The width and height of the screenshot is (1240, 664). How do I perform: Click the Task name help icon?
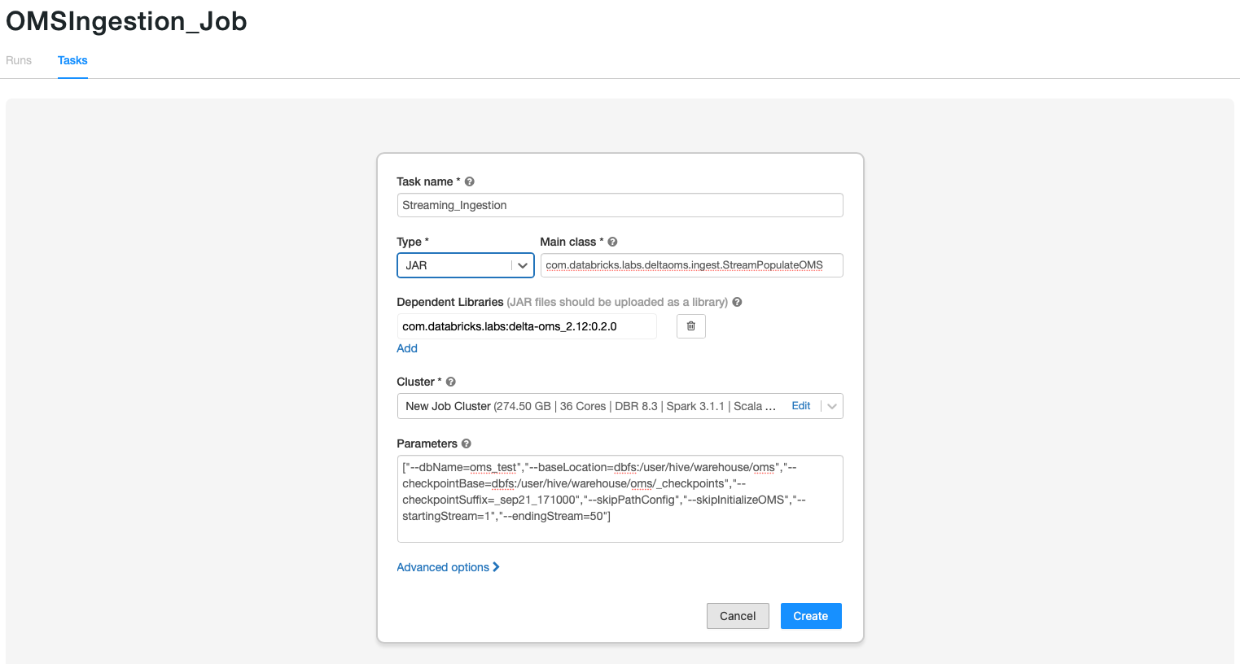[469, 181]
